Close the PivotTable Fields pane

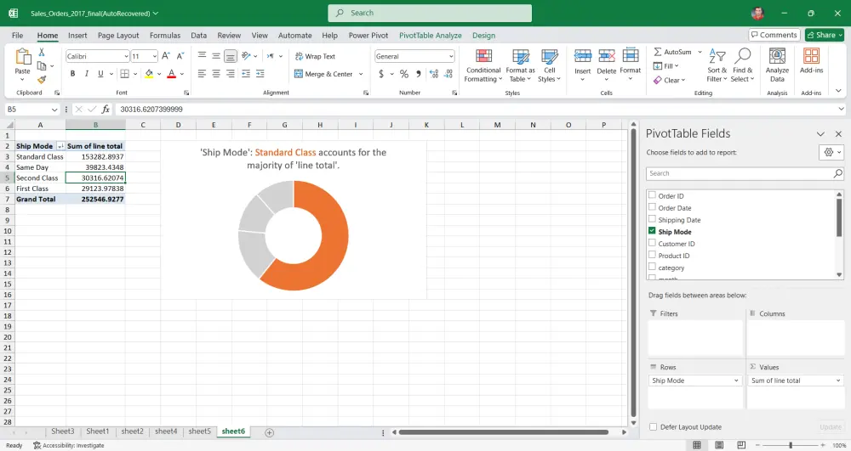[x=838, y=133]
